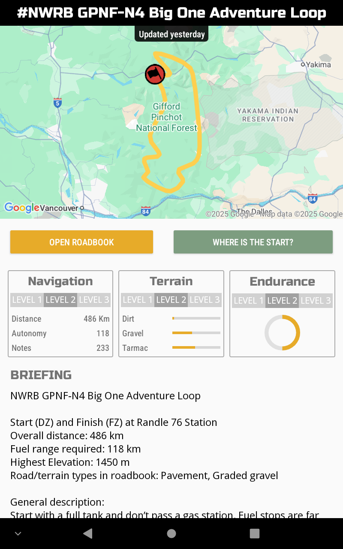
Task: Tap the Android recent apps square button
Action: (x=255, y=534)
